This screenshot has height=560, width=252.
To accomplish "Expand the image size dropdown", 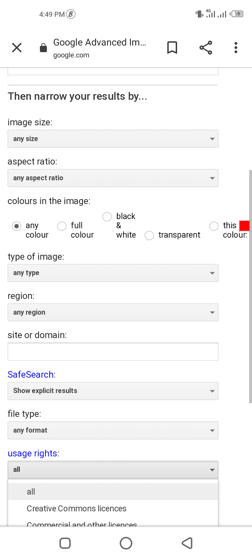I will [x=113, y=139].
